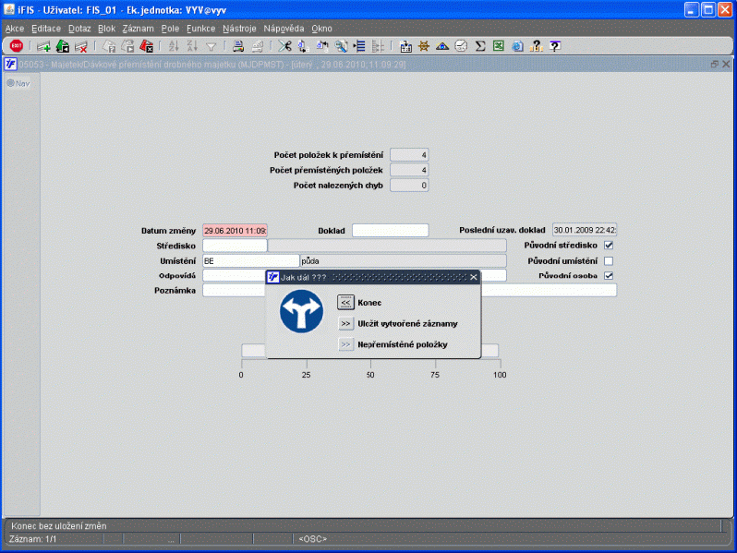This screenshot has height=553, width=737.
Task: Click the Konec << button in dialog
Action: pos(345,303)
